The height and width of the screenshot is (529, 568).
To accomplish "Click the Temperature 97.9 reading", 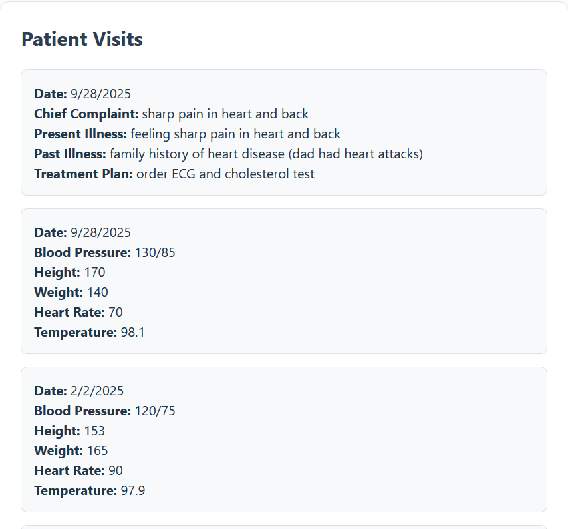I will coord(89,490).
